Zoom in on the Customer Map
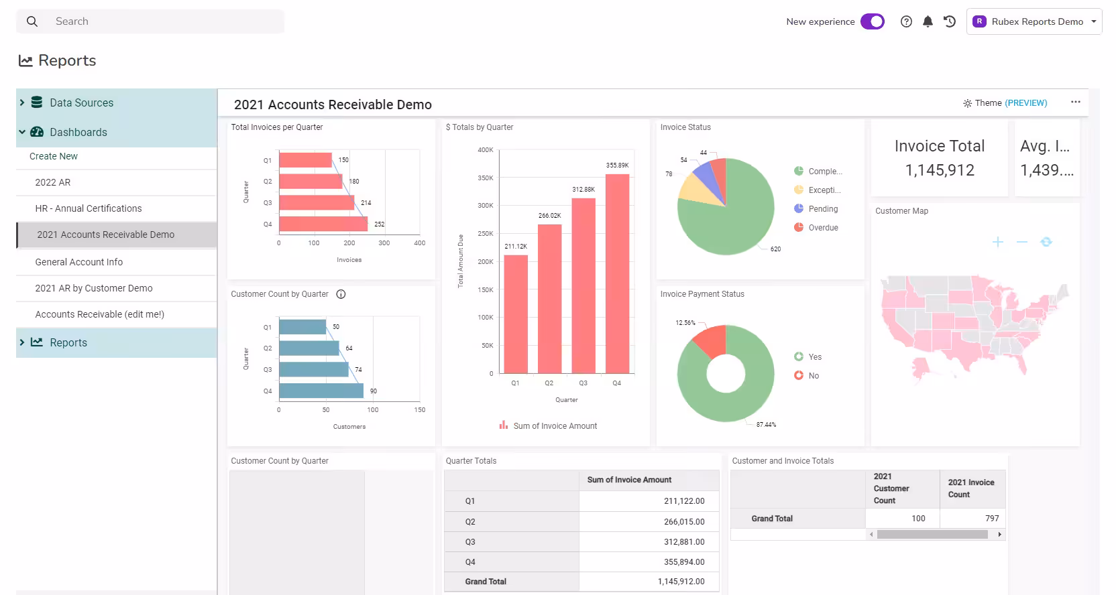 (x=997, y=242)
